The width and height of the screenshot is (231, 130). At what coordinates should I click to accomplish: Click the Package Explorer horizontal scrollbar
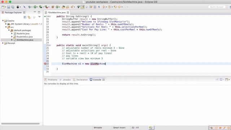pyautogui.click(x=21, y=123)
